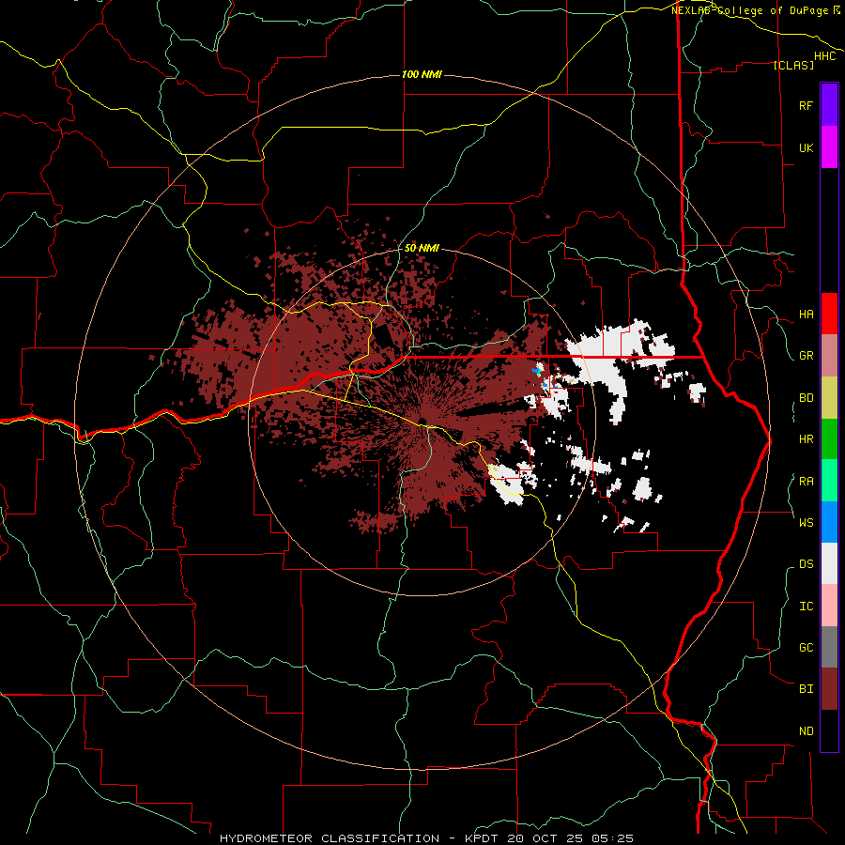
Task: Click the BI legend label
Action: pos(806,689)
